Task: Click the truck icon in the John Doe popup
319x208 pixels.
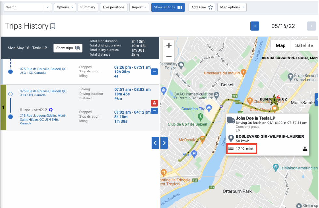Action: click(x=231, y=120)
